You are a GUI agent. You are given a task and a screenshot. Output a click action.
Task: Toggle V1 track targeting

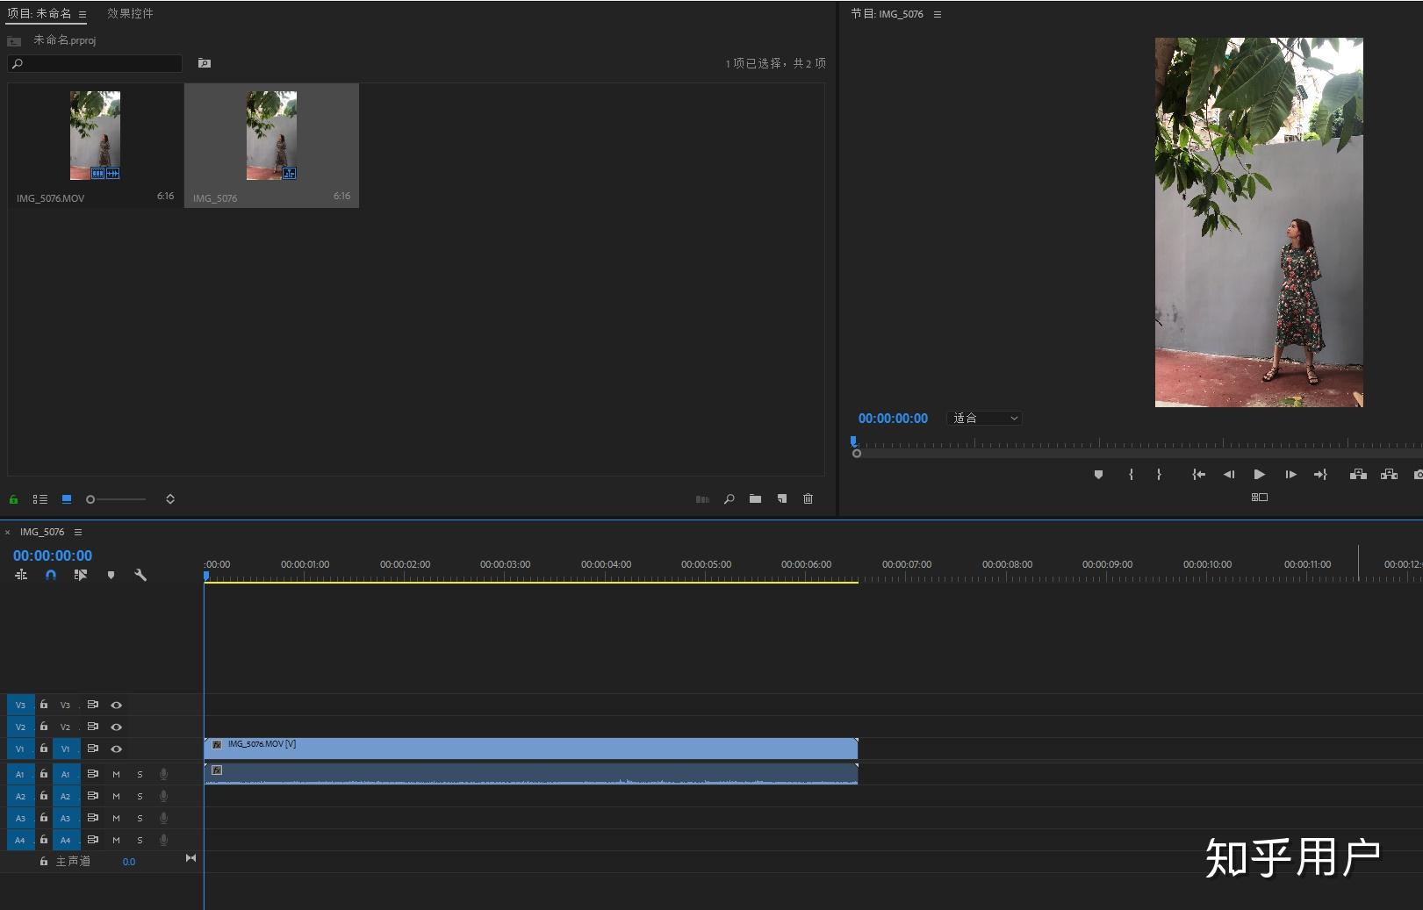(66, 749)
